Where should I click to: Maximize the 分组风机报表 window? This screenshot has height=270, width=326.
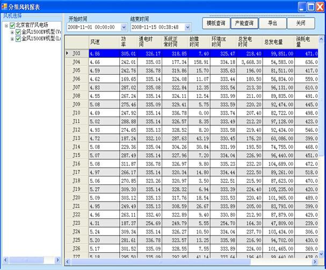(x=311, y=7)
